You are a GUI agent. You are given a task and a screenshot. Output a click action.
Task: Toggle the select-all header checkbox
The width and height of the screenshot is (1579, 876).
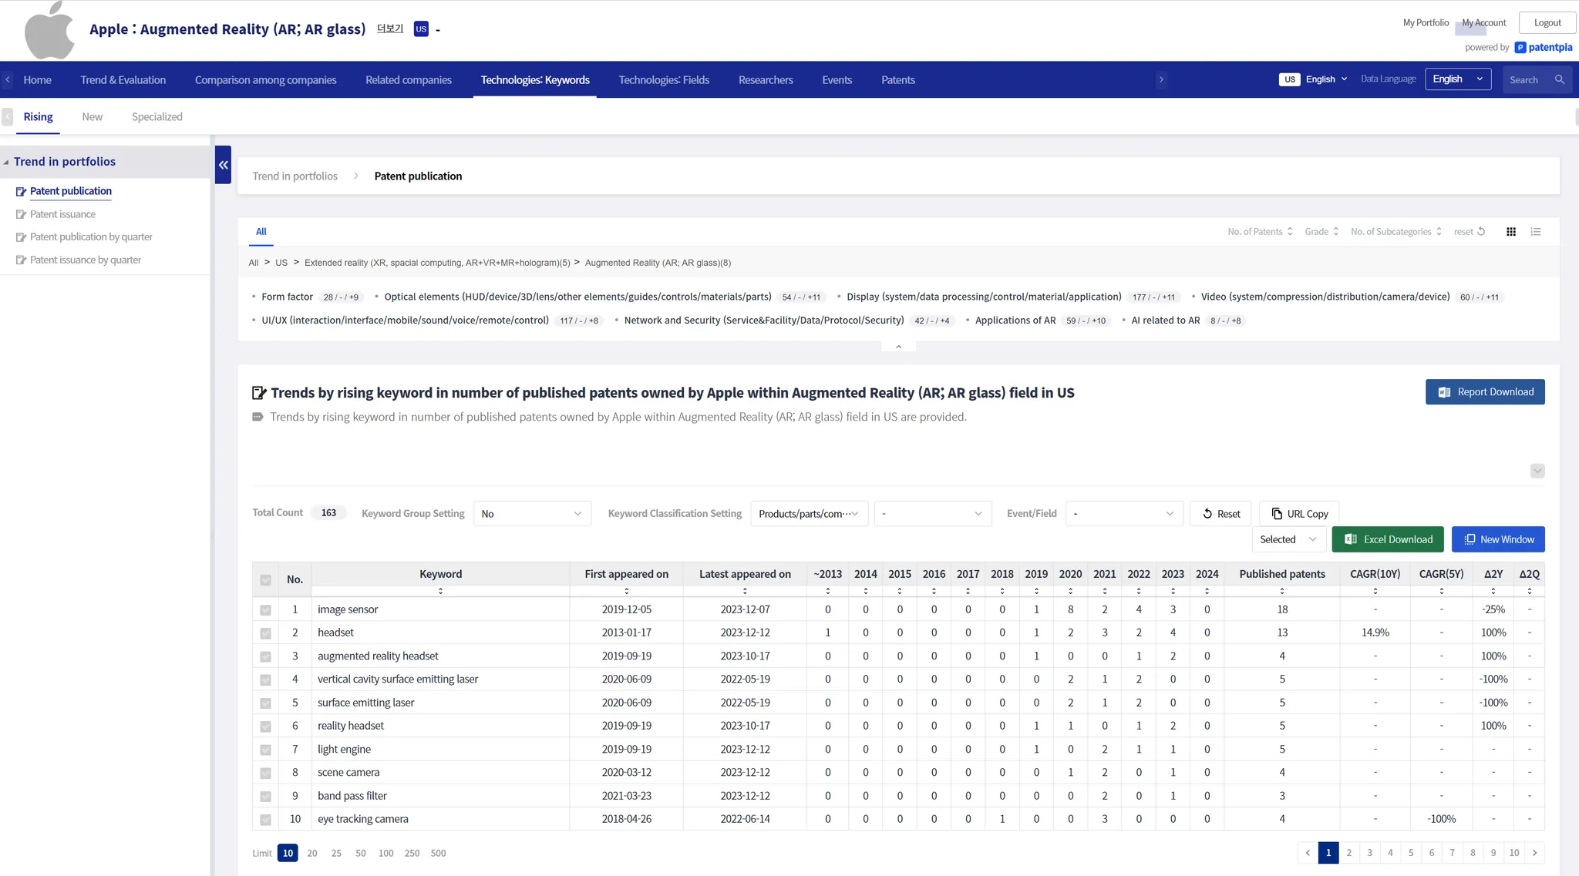coord(265,580)
